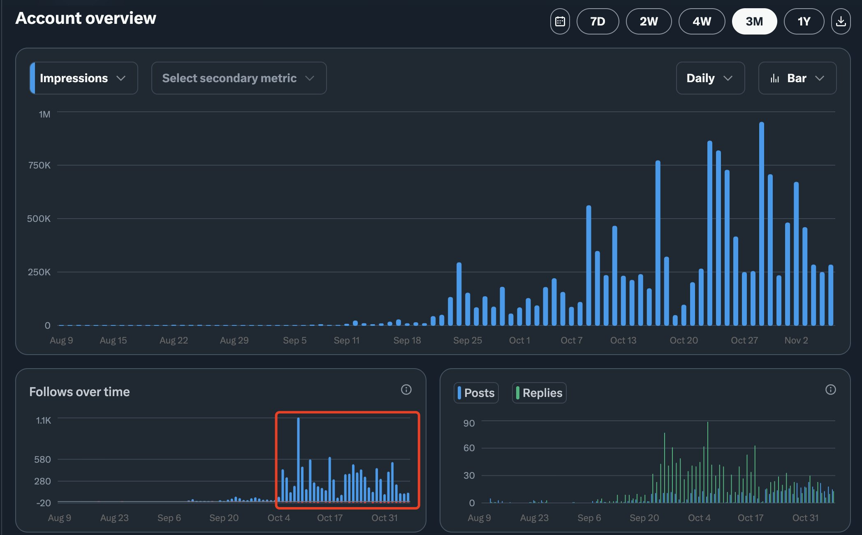Screen dimensions: 862x535
Task: Expand the Daily granularity dropdown
Action: click(710, 78)
